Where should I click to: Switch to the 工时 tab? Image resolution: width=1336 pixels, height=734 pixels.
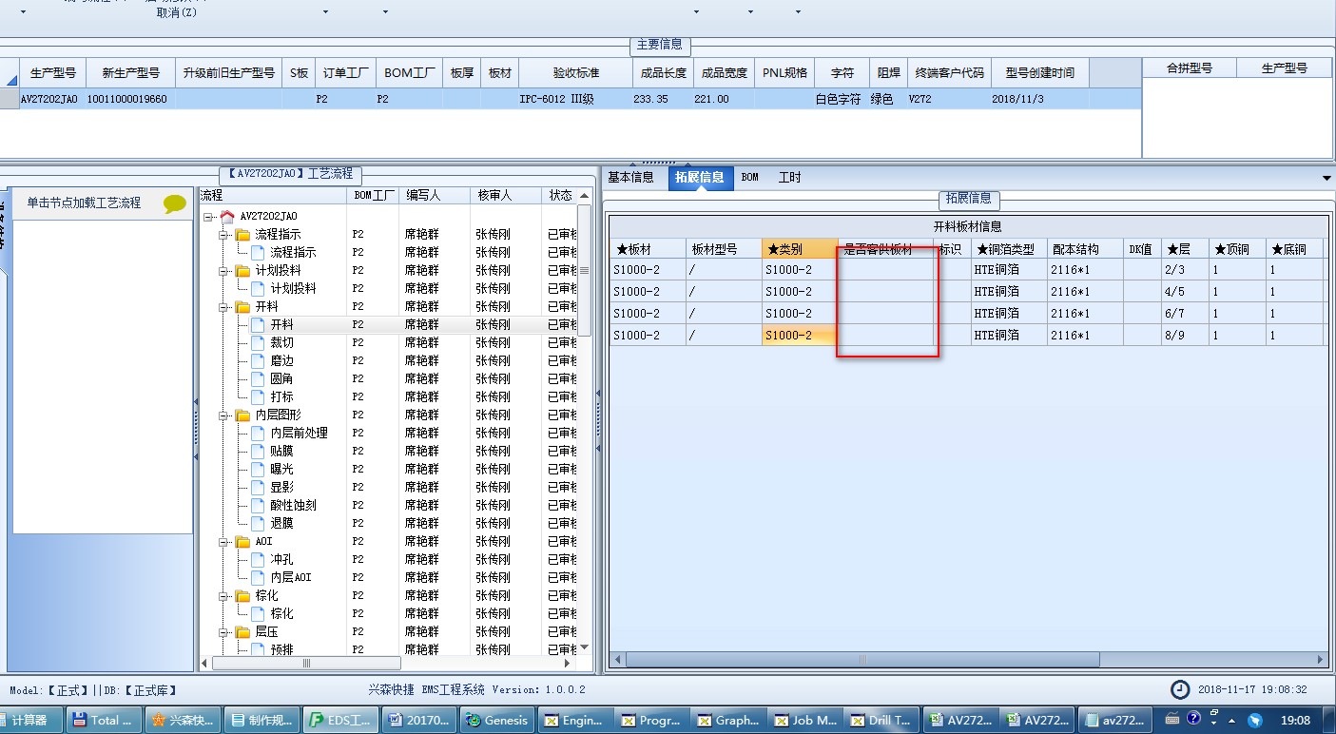pos(789,177)
